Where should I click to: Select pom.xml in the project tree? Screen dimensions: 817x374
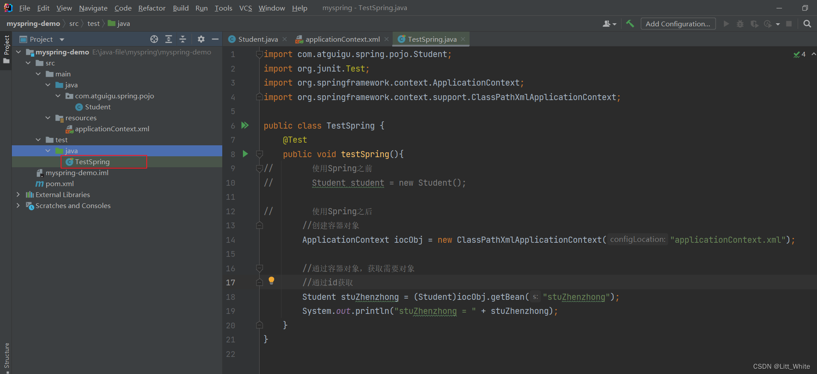click(x=59, y=183)
